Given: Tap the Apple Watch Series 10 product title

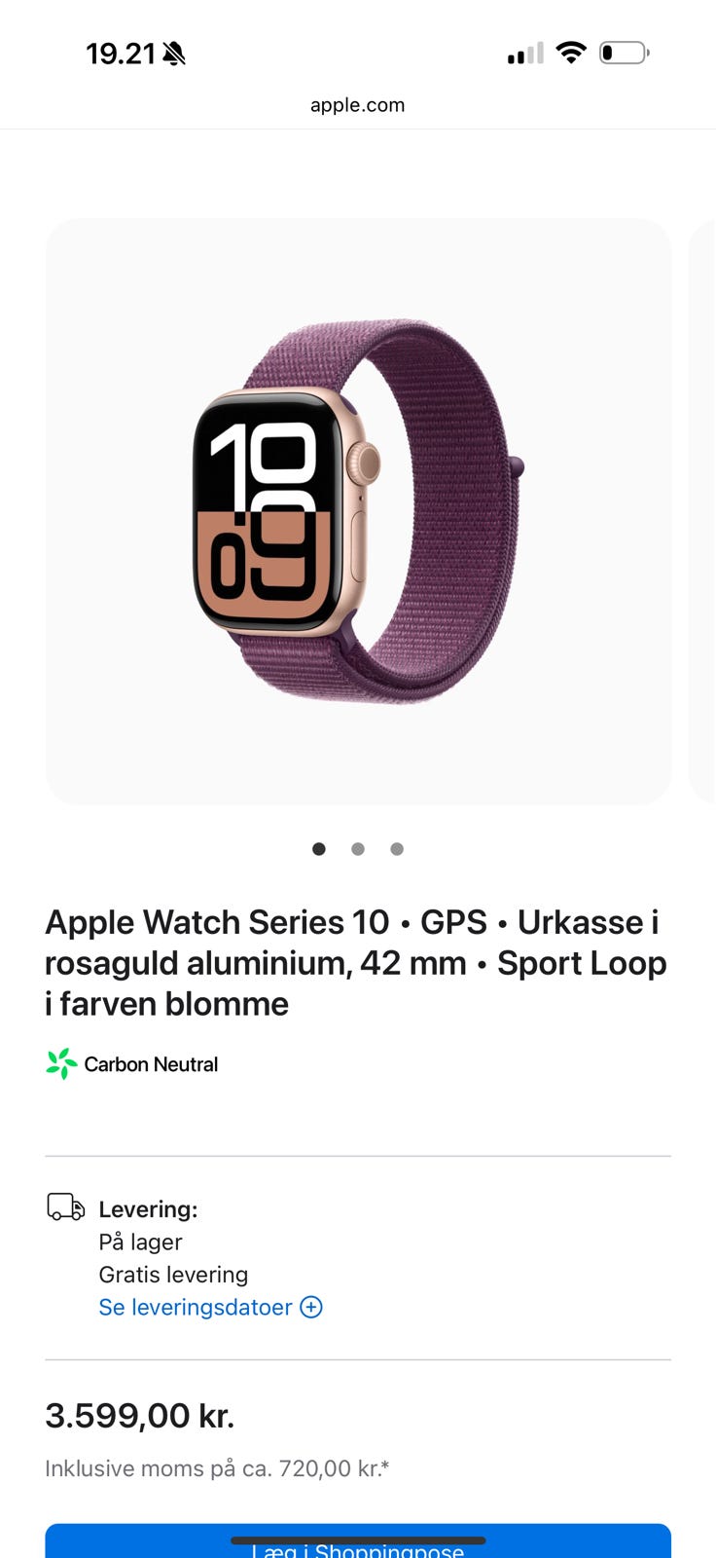Looking at the screenshot, I should coord(356,963).
